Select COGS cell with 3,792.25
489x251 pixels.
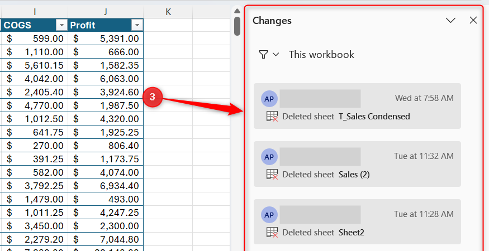pos(34,186)
